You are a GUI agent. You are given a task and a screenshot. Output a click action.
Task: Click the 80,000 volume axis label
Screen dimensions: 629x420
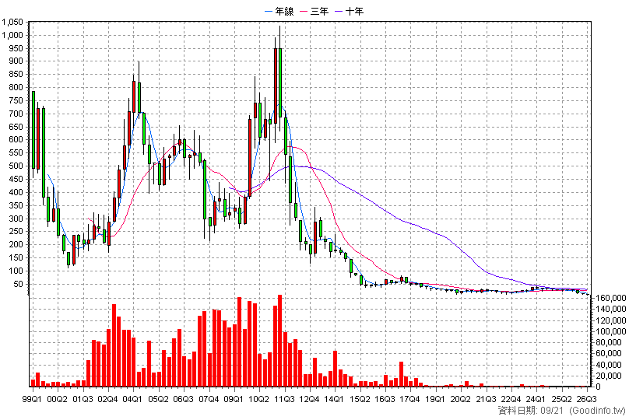(613, 343)
